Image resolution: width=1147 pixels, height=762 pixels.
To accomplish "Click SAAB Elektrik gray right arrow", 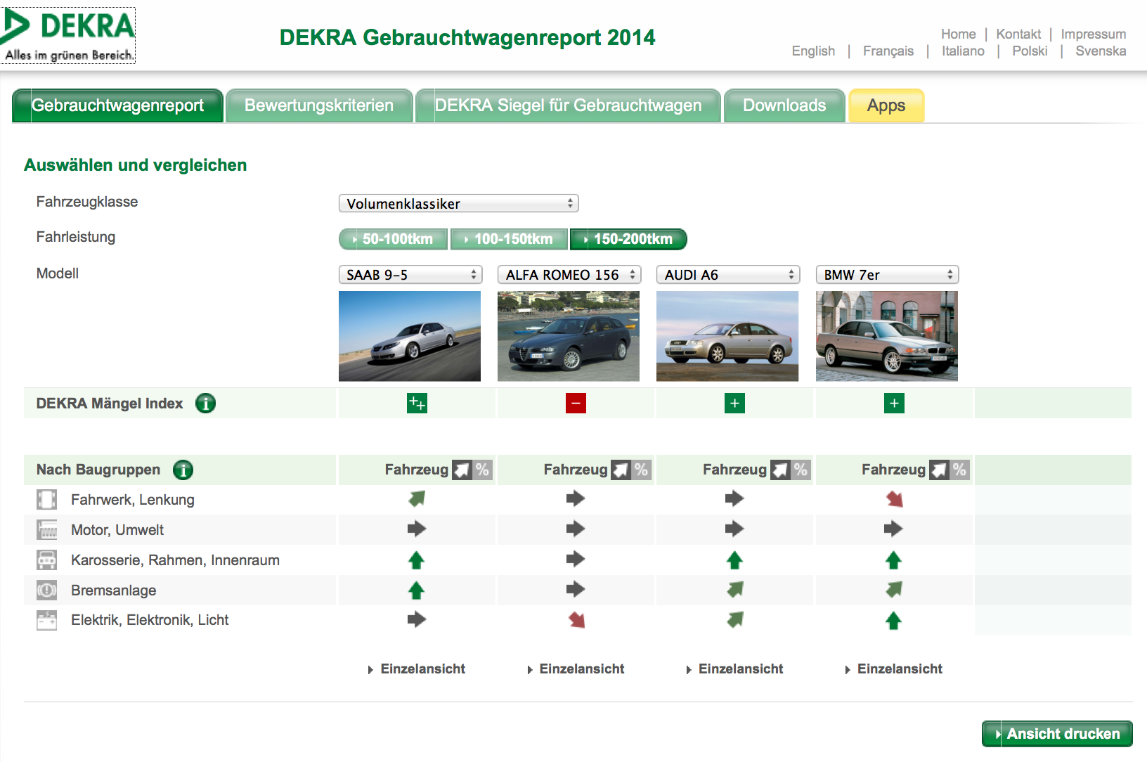I will click(417, 619).
